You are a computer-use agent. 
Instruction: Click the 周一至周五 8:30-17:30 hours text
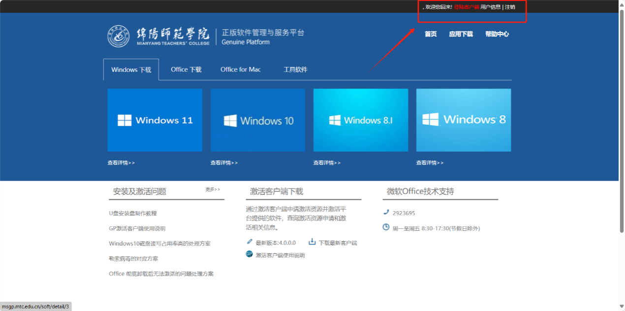436,228
